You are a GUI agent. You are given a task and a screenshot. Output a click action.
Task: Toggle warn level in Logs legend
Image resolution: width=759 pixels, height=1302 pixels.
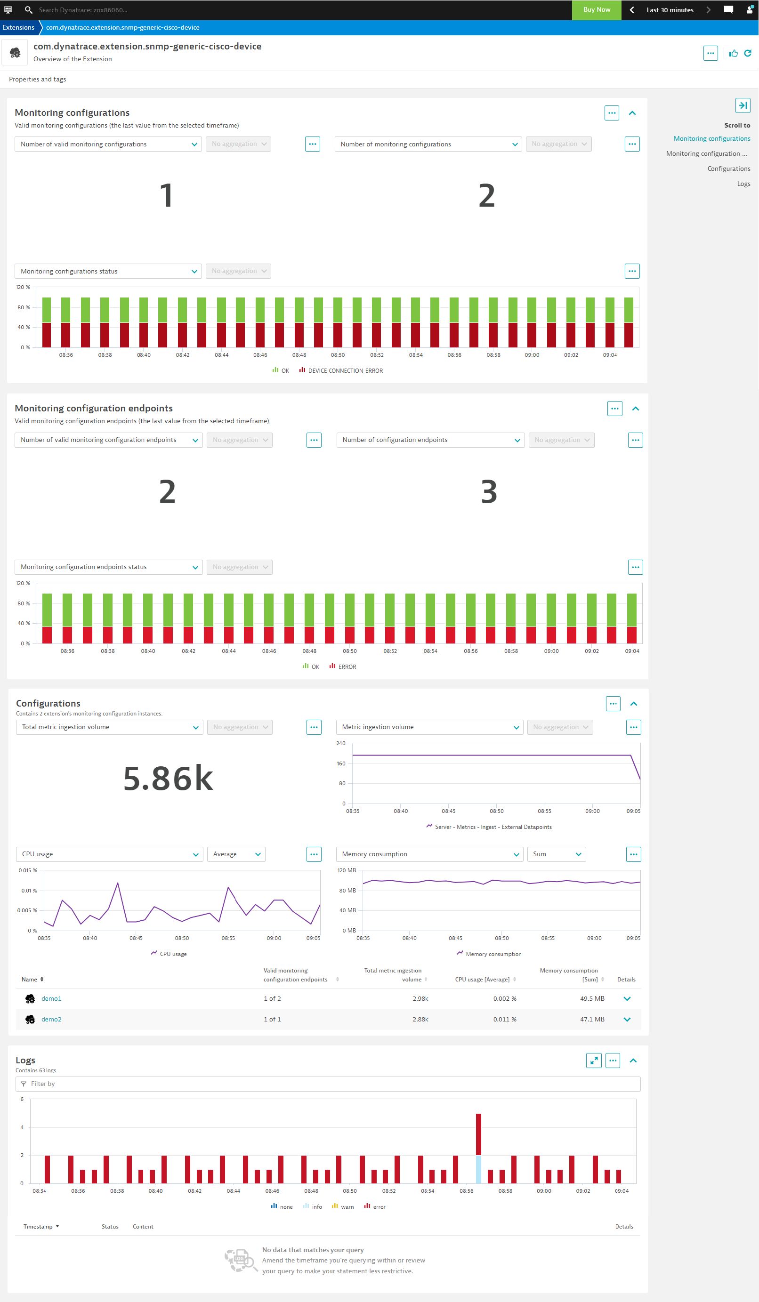[x=343, y=1207]
